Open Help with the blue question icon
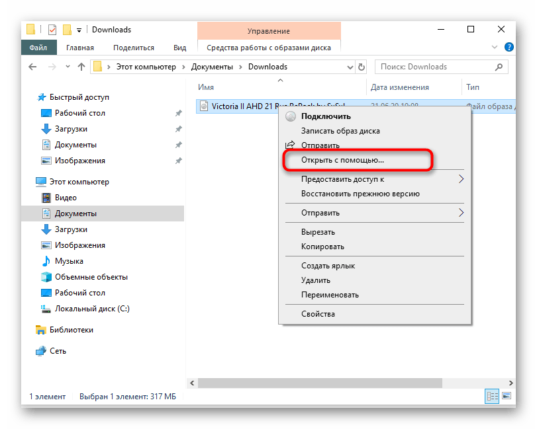The image size is (537, 429). 509,47
